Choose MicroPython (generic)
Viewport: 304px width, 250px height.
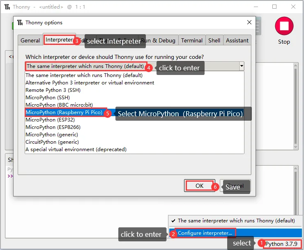click(x=135, y=135)
